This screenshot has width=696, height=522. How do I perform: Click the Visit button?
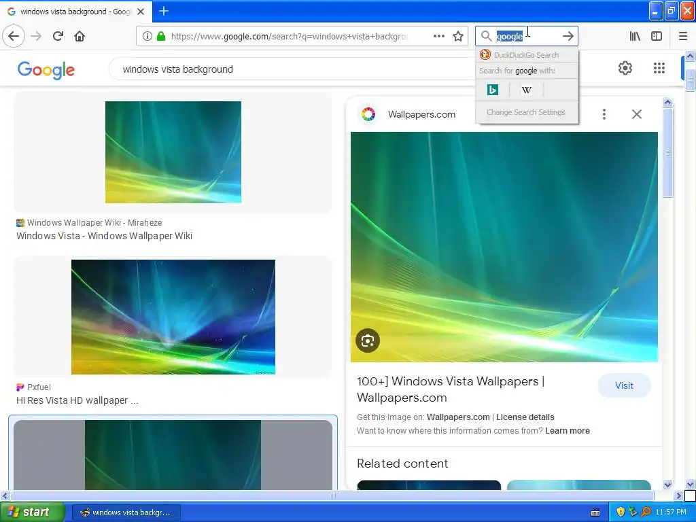point(624,385)
